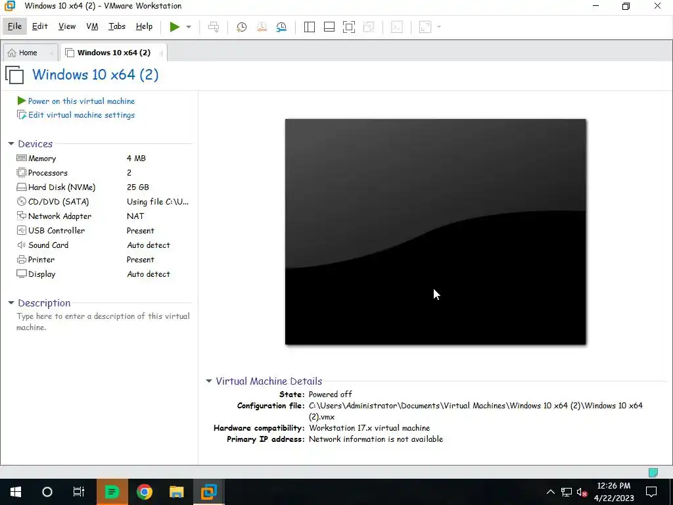Open the Help menu
Image resolution: width=673 pixels, height=505 pixels.
pos(144,26)
